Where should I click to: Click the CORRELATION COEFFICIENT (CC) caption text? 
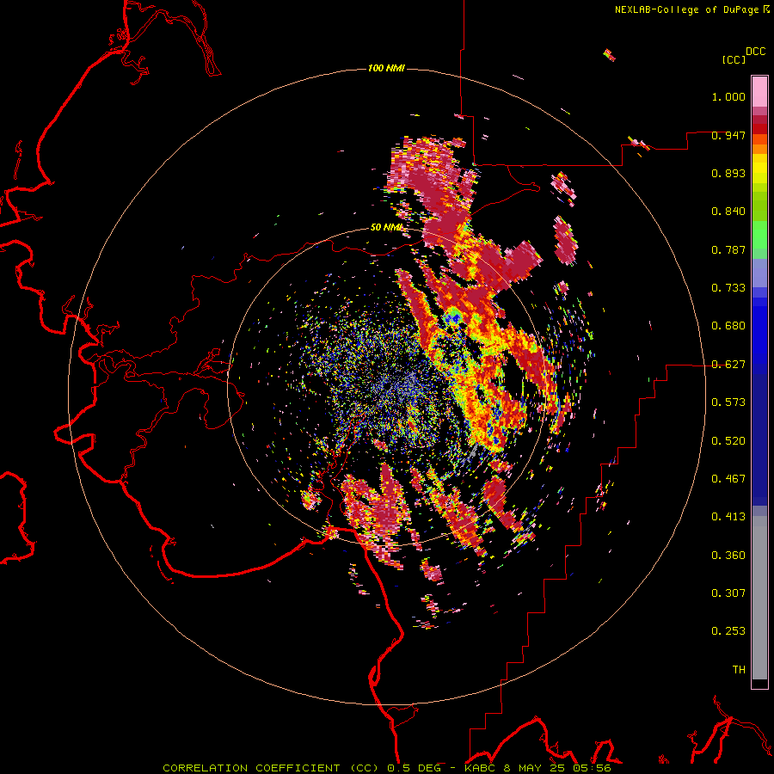[271, 768]
